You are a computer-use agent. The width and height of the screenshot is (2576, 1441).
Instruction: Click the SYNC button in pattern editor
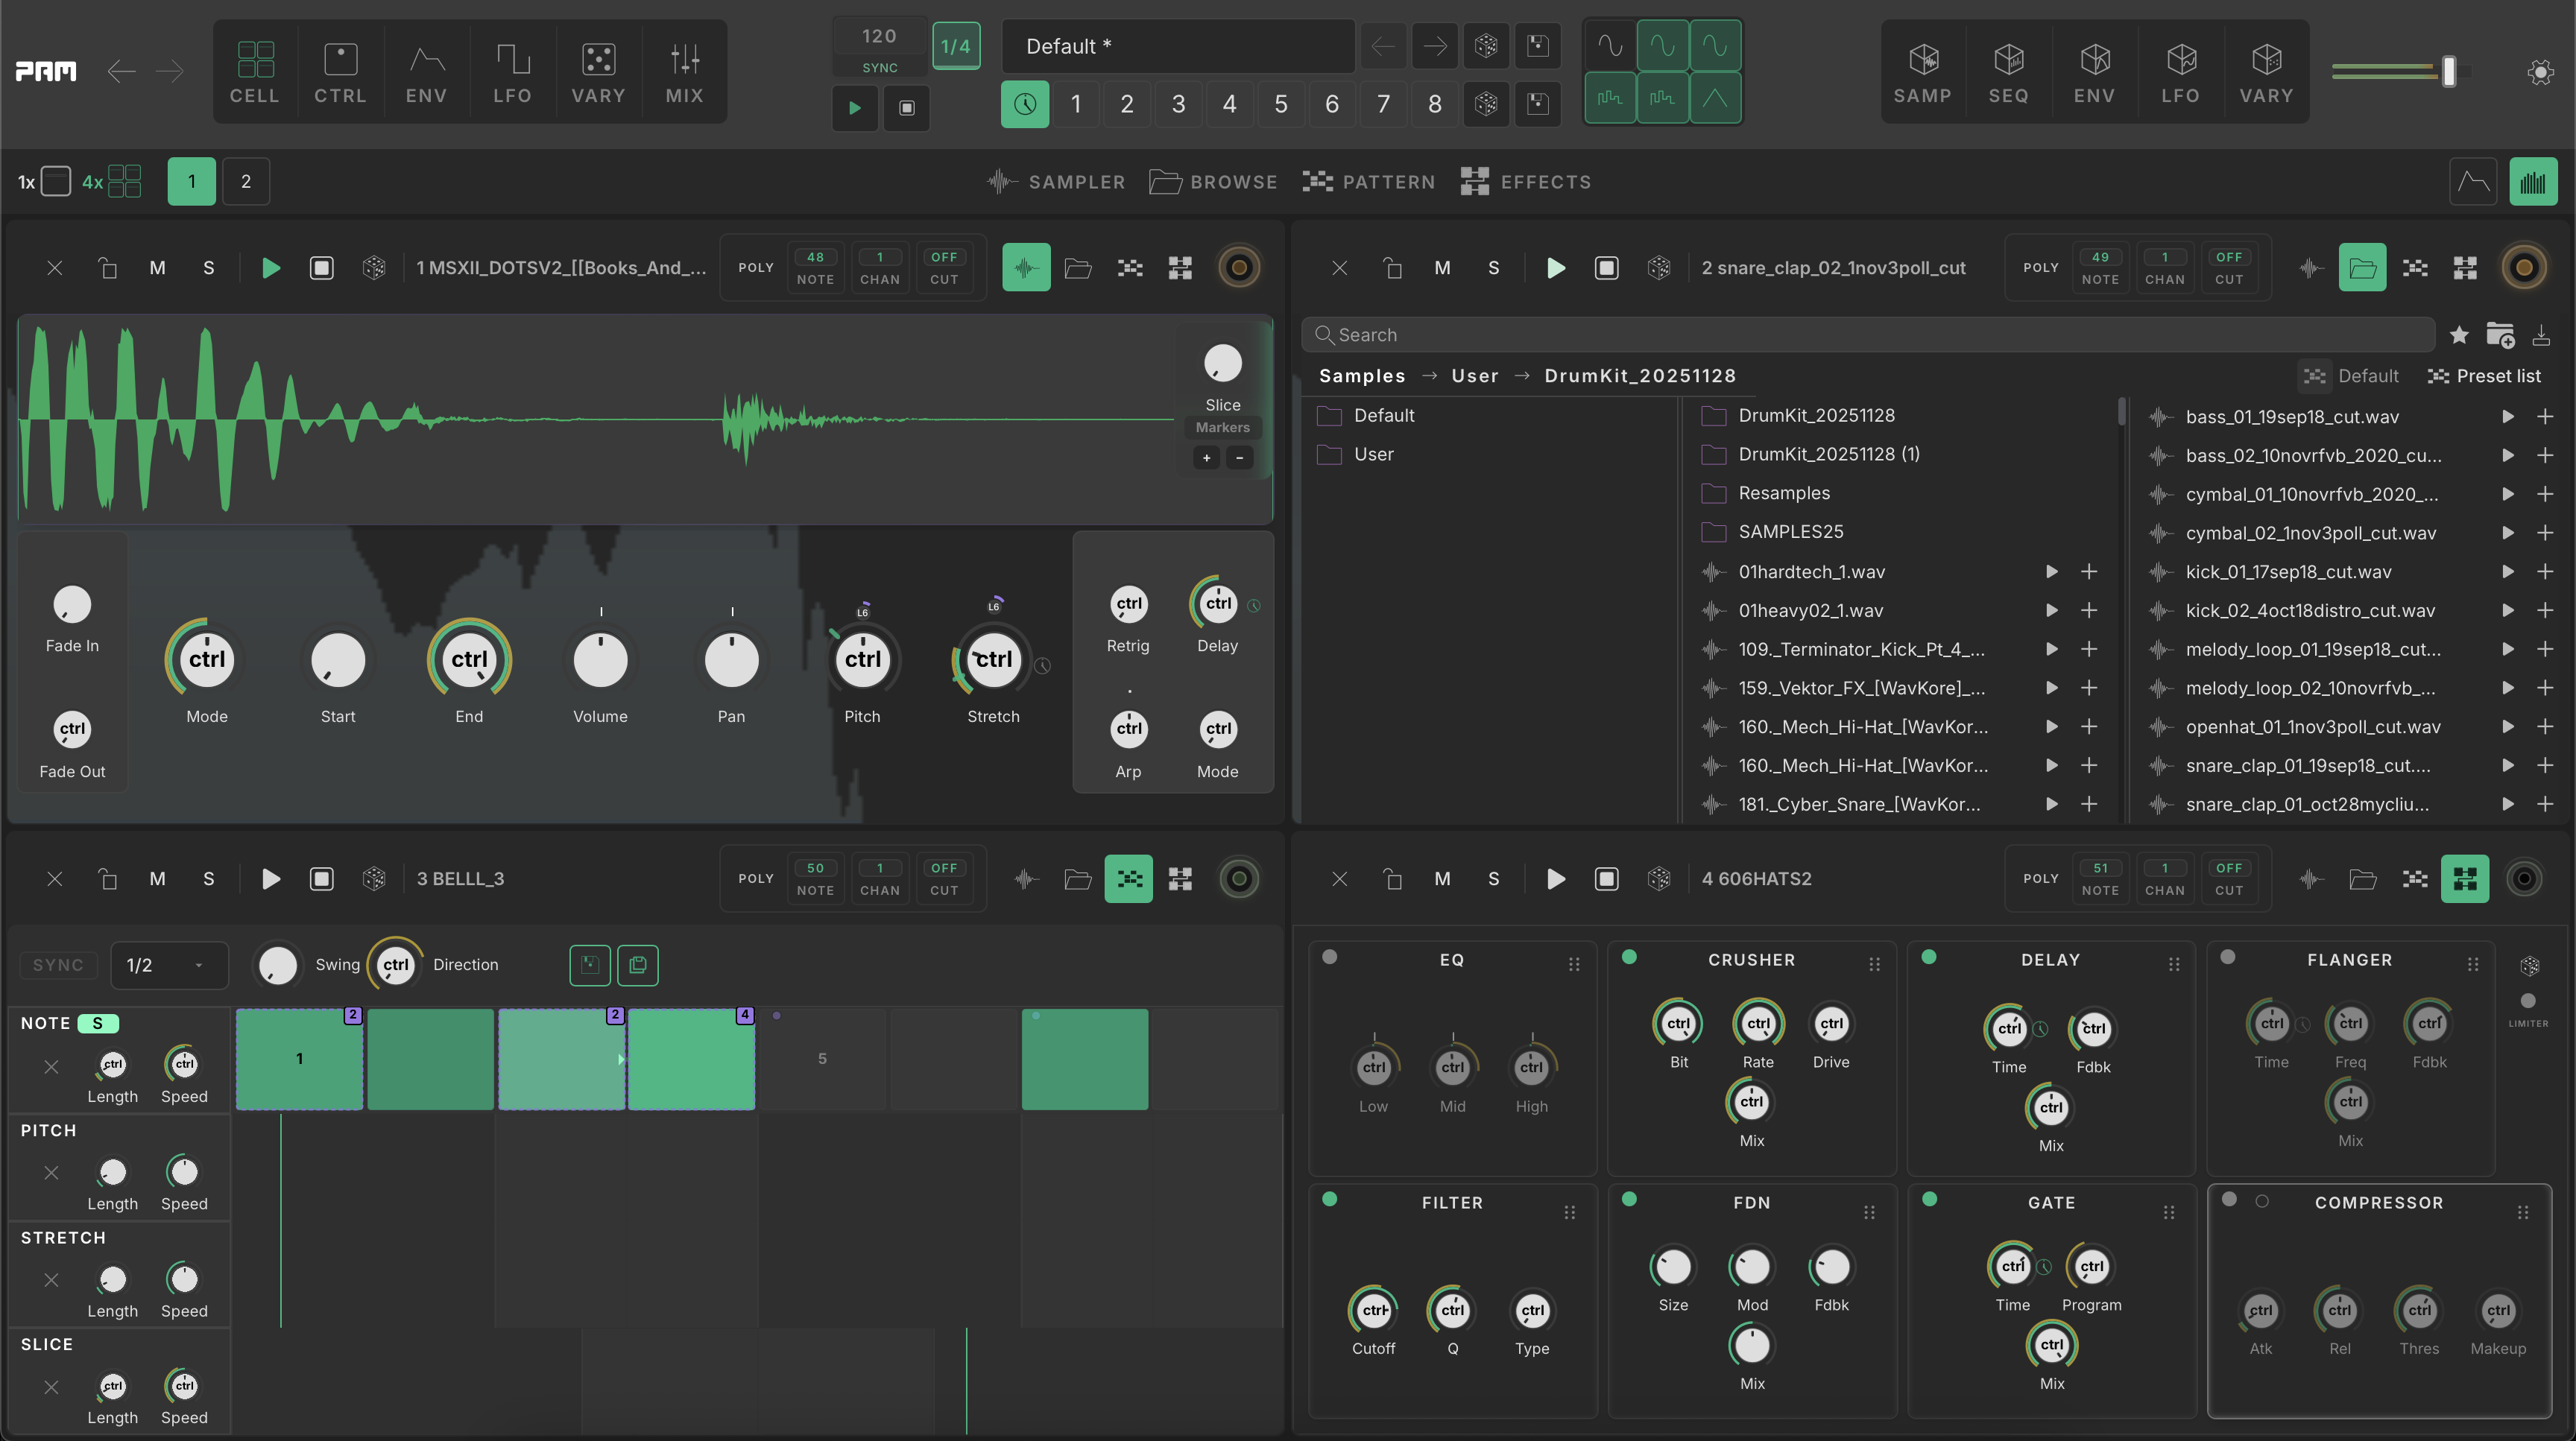(x=58, y=966)
